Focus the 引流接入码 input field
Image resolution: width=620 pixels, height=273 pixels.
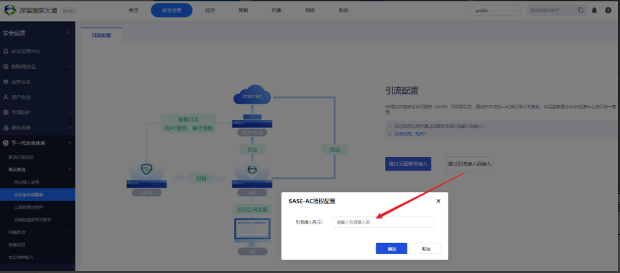click(382, 222)
